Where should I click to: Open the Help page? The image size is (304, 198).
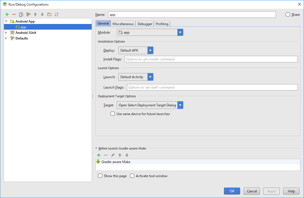291,191
